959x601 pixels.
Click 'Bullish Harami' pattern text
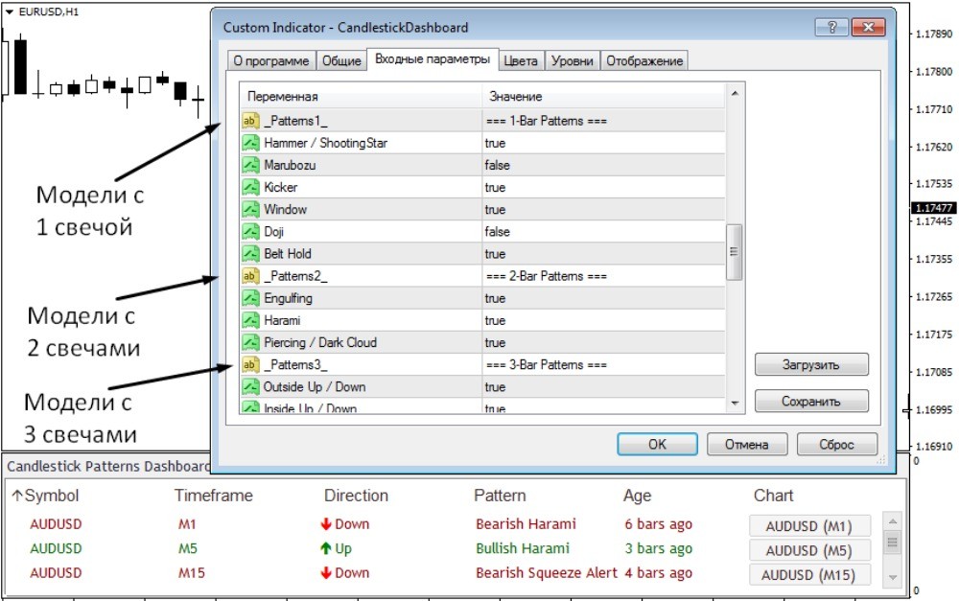click(523, 548)
